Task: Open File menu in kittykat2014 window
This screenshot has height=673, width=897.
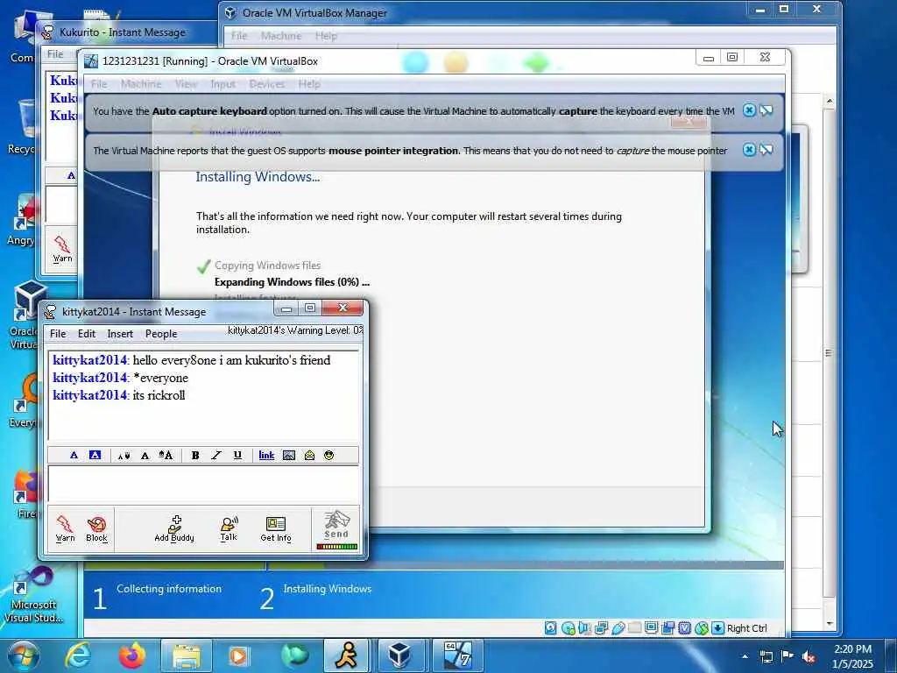Action: 58,334
